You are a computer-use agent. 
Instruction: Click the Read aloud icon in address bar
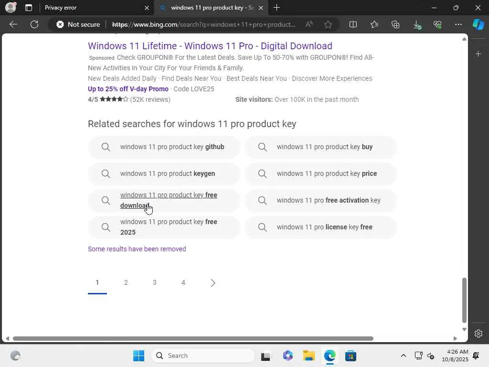click(x=309, y=24)
